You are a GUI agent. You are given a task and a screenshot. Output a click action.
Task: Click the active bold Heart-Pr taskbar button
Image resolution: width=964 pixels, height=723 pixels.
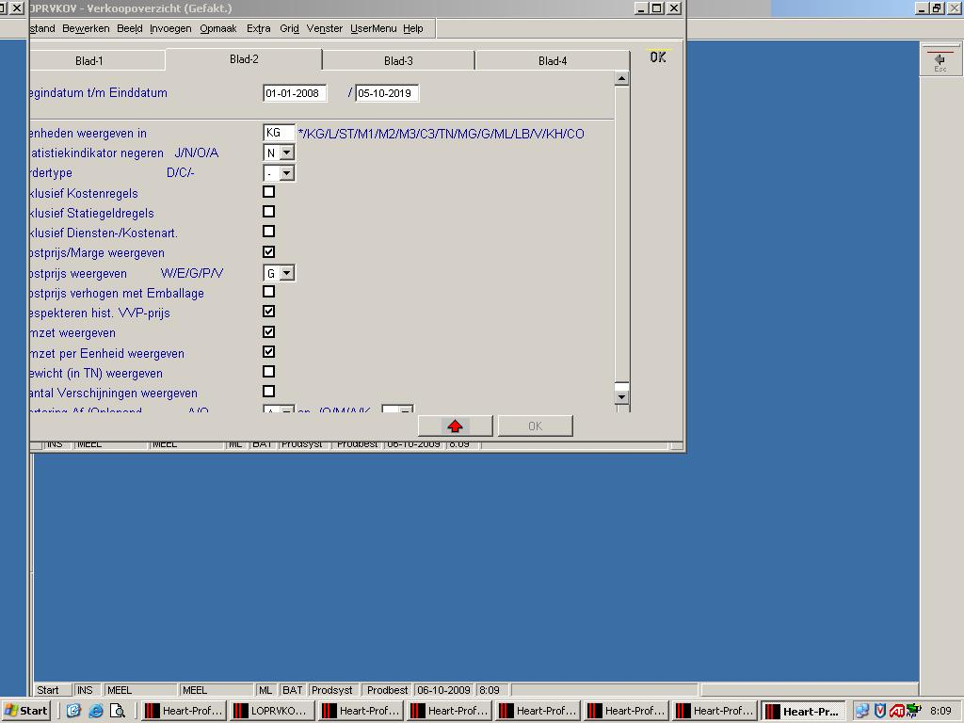pyautogui.click(x=803, y=711)
